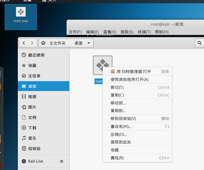Click the 图片 camera icon
This screenshot has height=170, width=204.
24,107
